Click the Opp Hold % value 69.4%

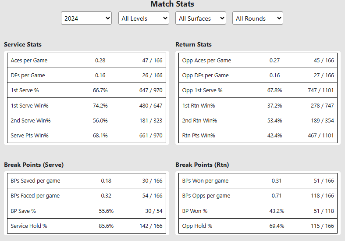click(275, 226)
